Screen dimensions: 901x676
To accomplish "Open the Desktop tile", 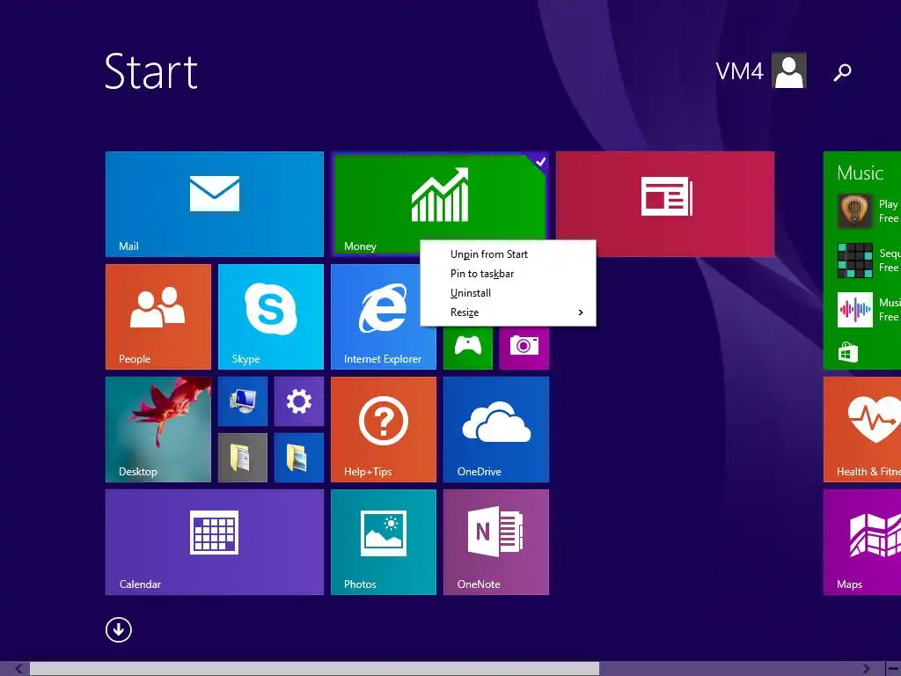I will click(158, 430).
